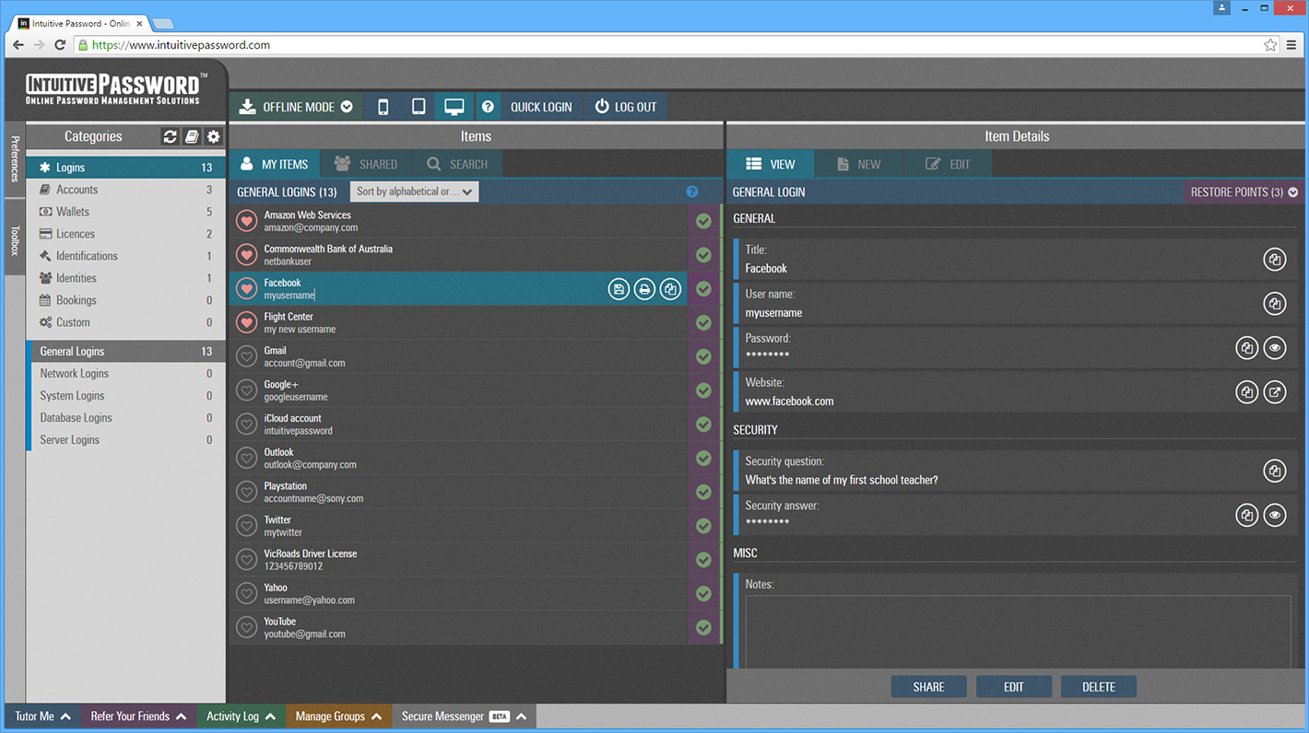
Task: Click inside the Notes text area
Action: coord(1018,632)
